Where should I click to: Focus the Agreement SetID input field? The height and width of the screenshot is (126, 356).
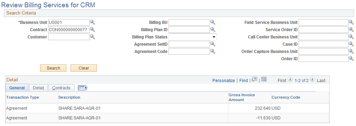[x=189, y=44]
